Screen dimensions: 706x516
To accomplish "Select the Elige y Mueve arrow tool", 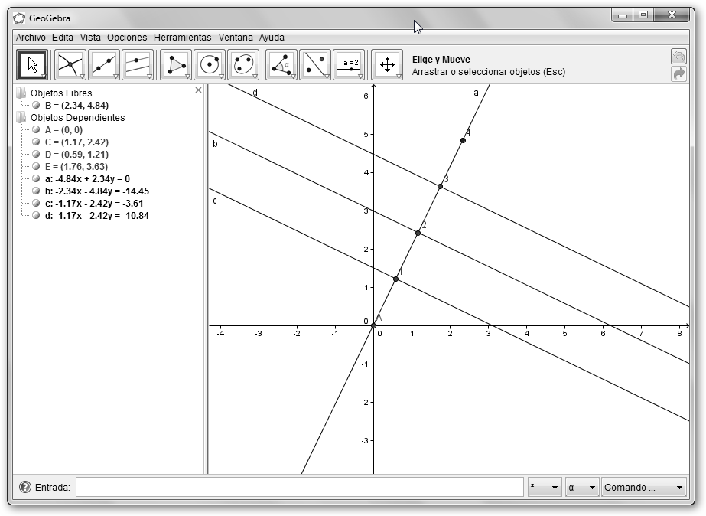I will click(32, 65).
